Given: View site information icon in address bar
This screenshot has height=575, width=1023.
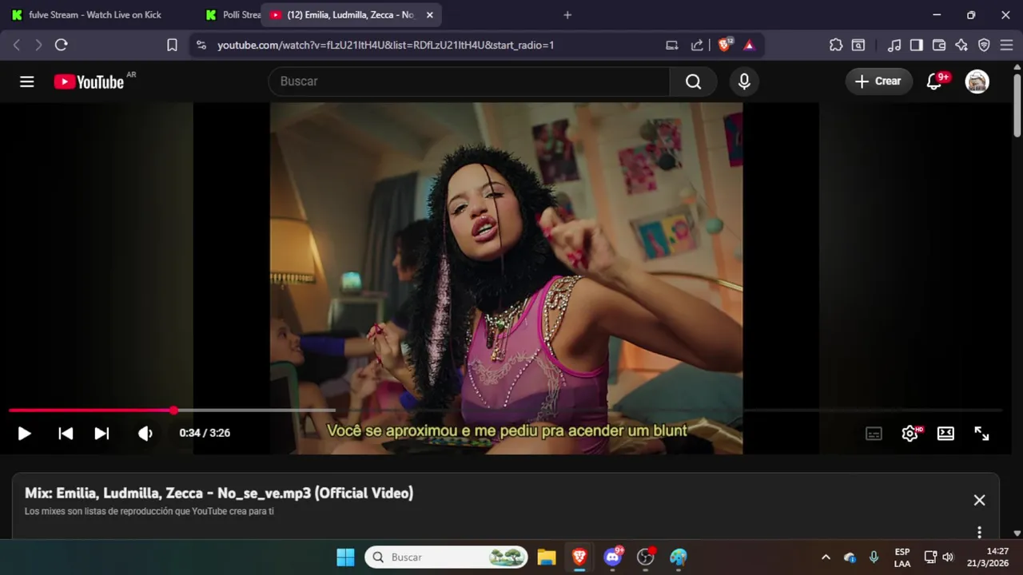Looking at the screenshot, I should 201,46.
